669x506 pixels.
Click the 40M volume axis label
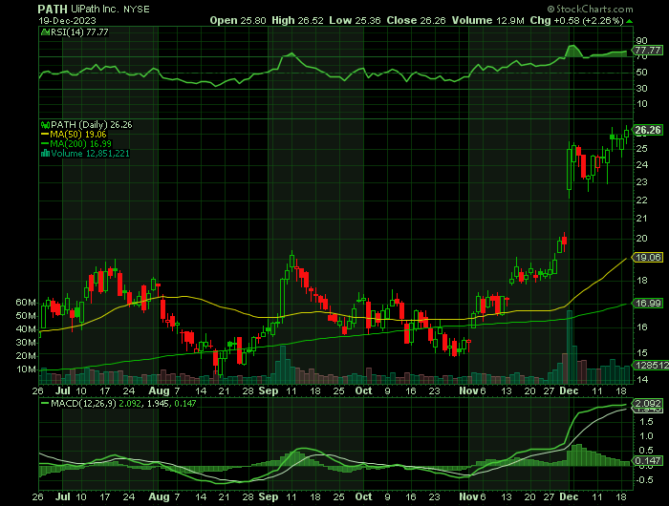pyautogui.click(x=26, y=329)
